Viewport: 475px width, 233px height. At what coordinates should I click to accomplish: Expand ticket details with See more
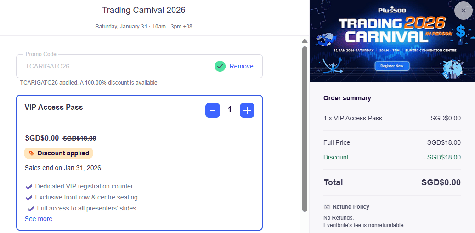click(39, 219)
